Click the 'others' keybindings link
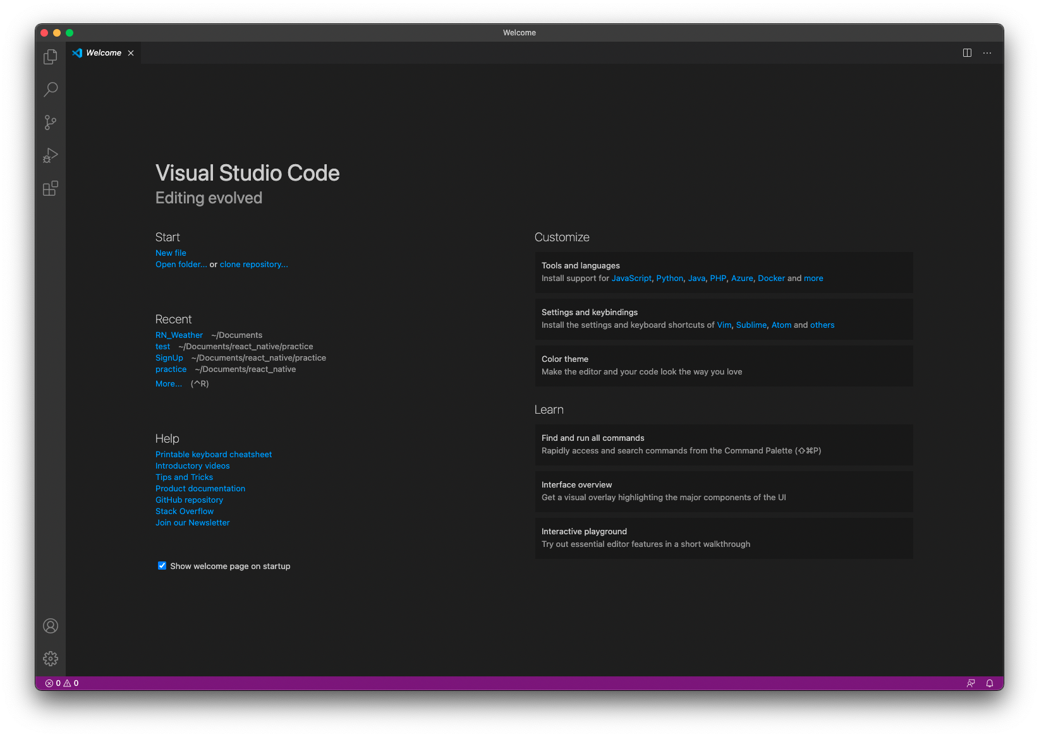Screen dimensions: 1039x737 (x=822, y=325)
